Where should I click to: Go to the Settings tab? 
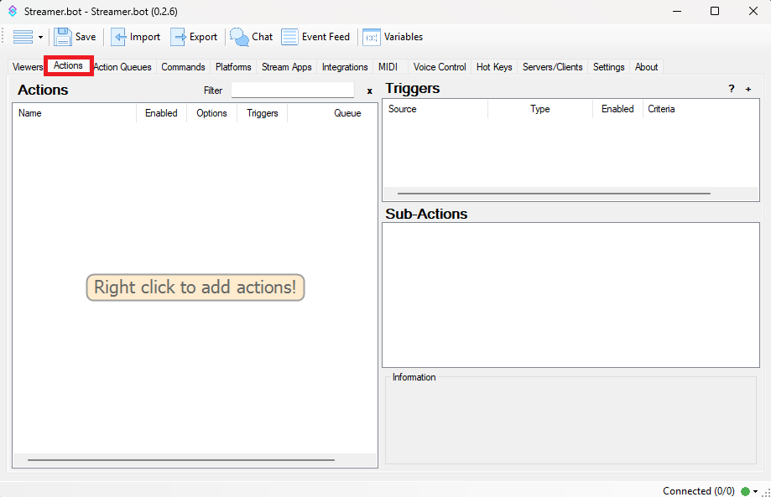(608, 67)
